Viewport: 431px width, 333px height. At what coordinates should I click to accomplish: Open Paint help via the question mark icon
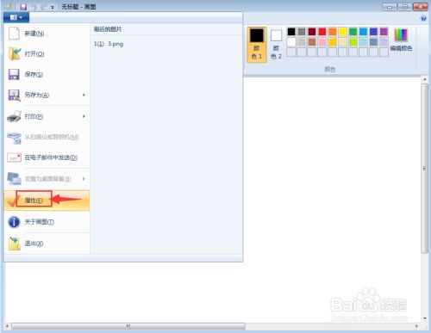tap(423, 18)
